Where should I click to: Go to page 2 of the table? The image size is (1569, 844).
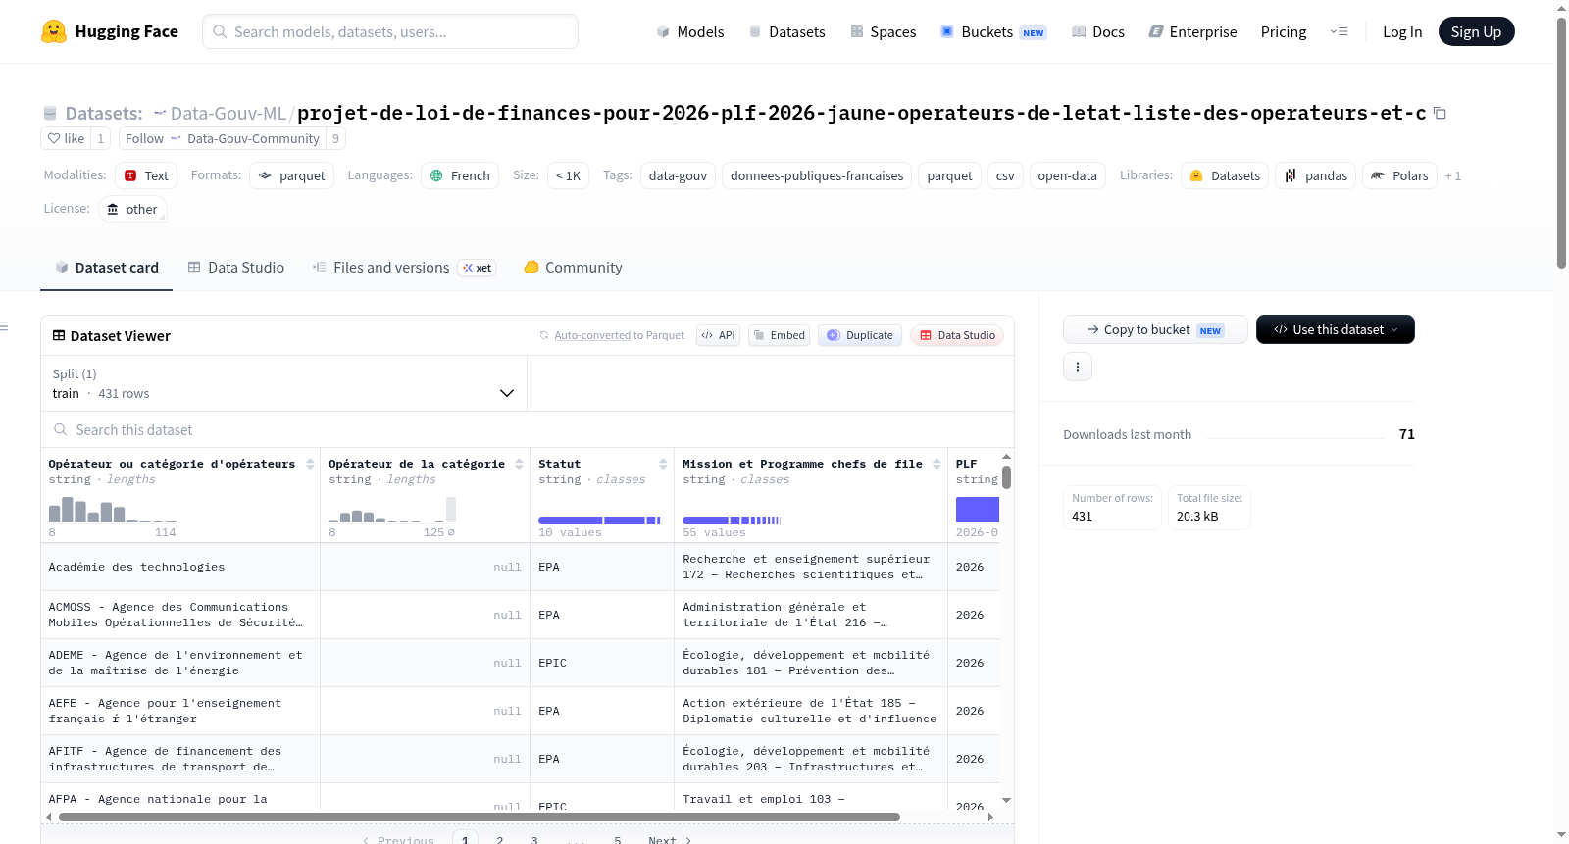[500, 840]
